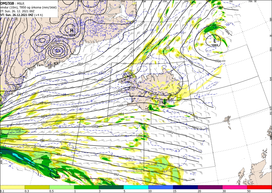This screenshot has height=193, width=272.
Task: Click the '1003' low pressure value
Action: (215, 45)
